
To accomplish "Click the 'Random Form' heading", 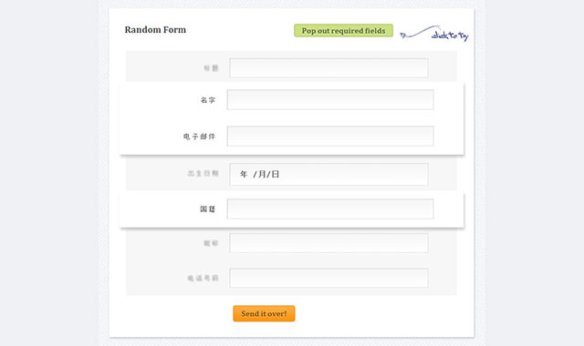I will pyautogui.click(x=155, y=30).
